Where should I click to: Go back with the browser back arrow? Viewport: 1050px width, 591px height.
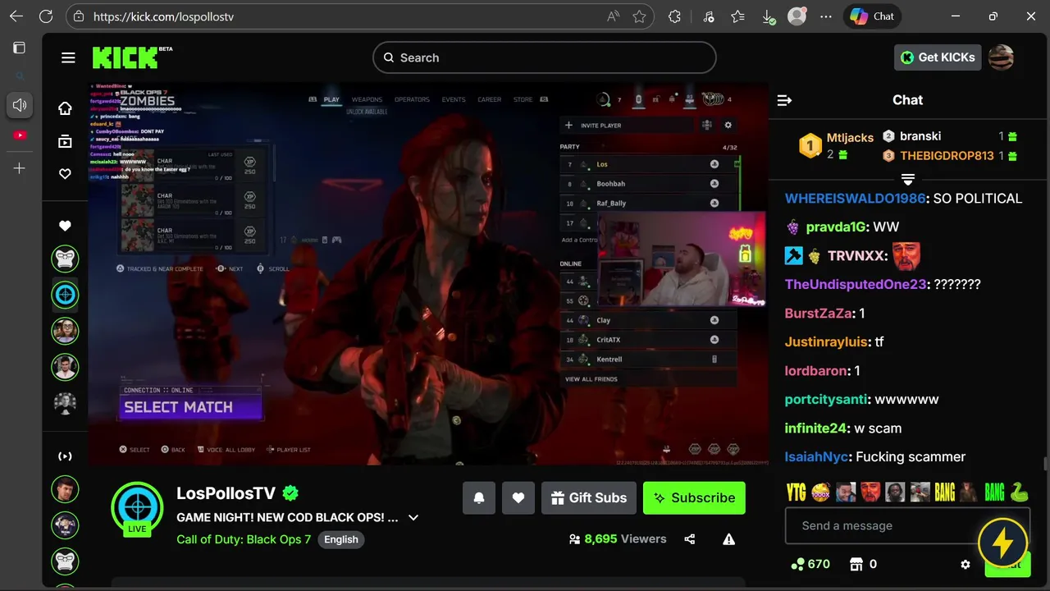click(16, 16)
